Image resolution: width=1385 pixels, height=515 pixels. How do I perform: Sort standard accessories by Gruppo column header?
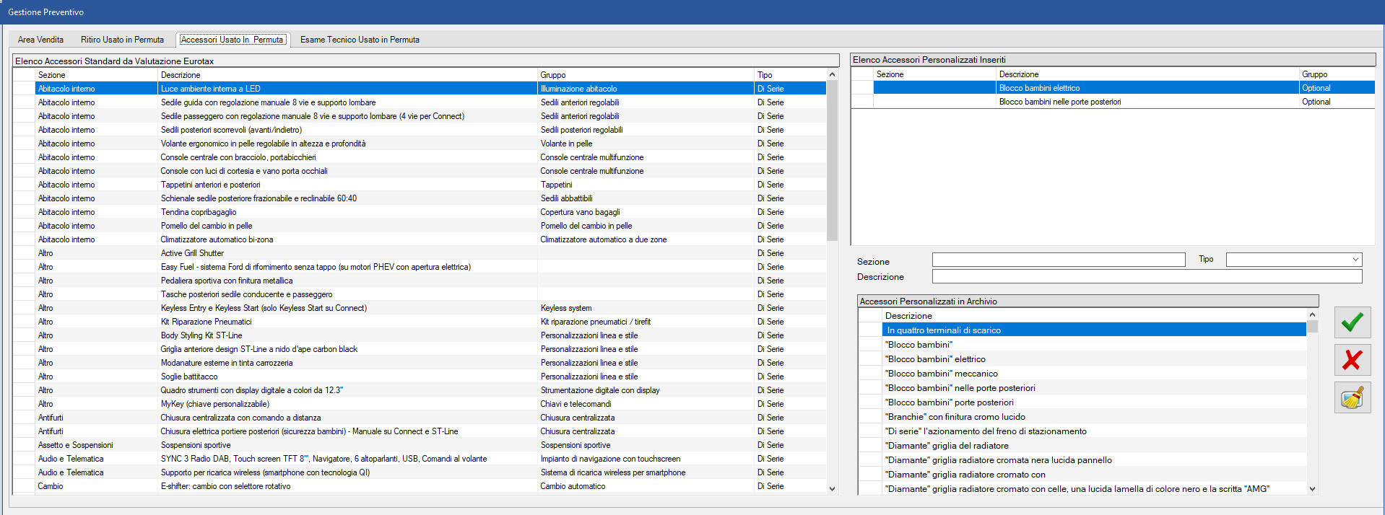[646, 75]
